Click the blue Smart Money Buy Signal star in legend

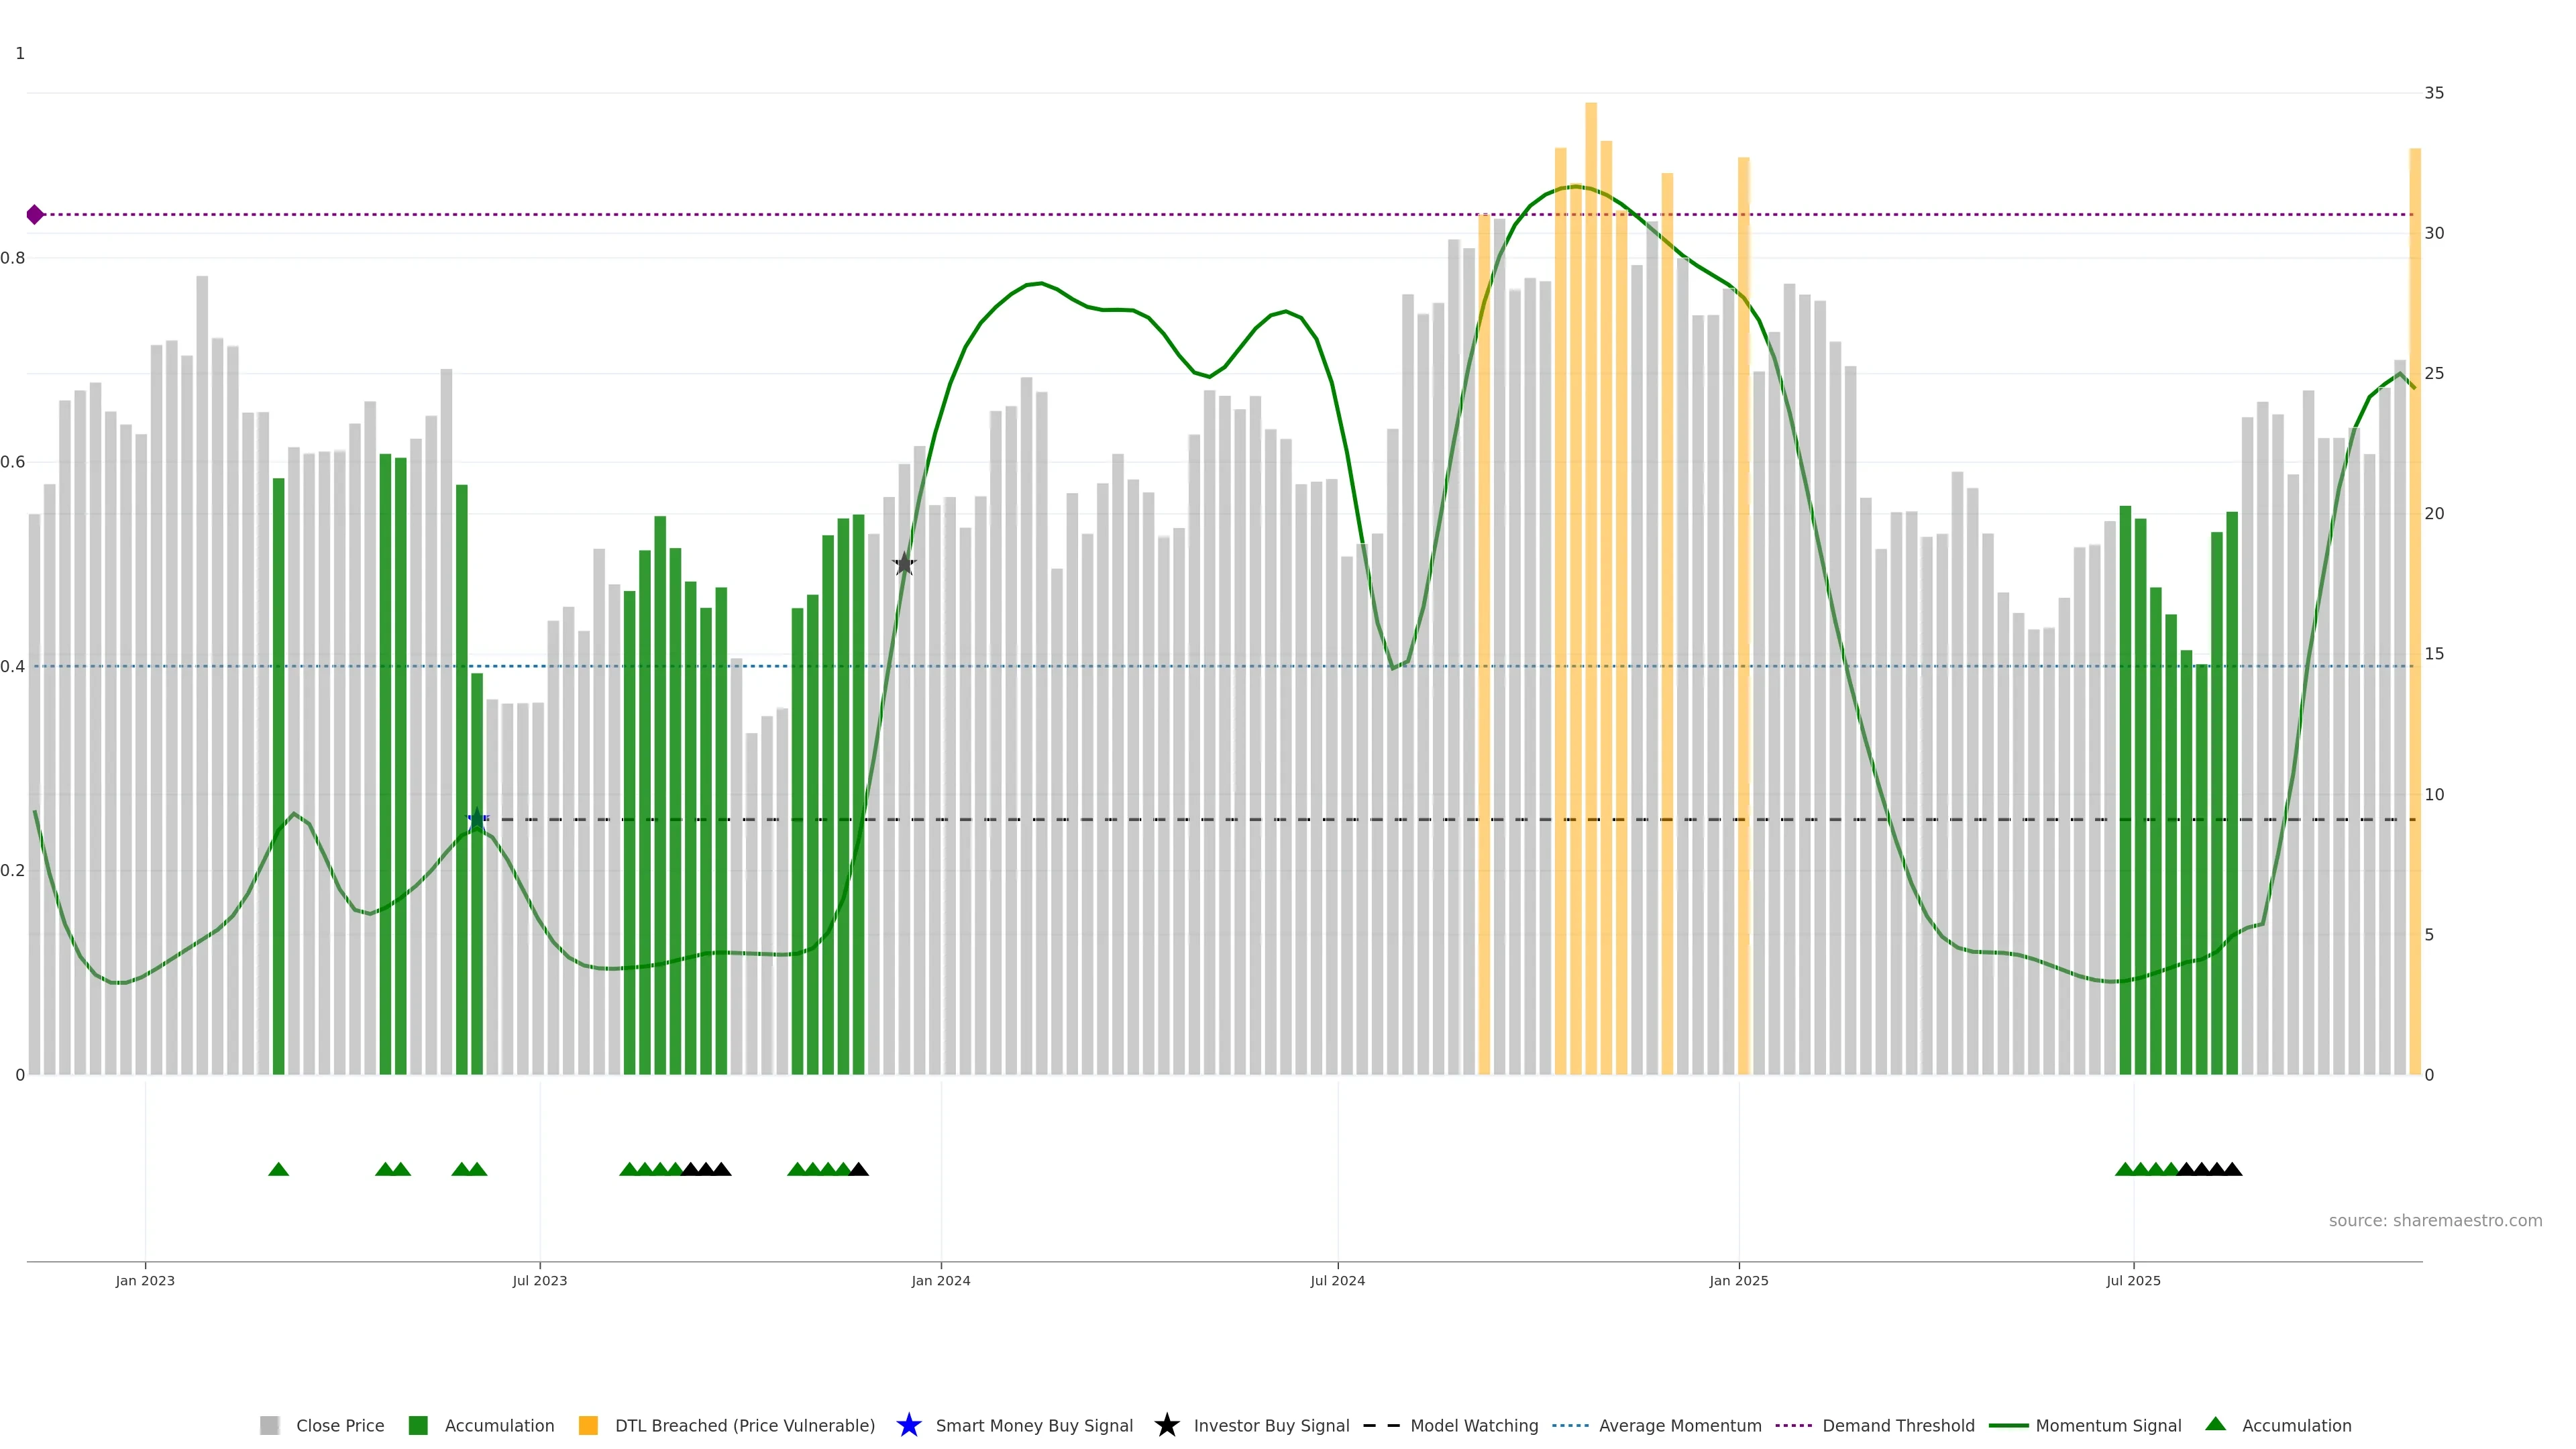coord(908,1425)
